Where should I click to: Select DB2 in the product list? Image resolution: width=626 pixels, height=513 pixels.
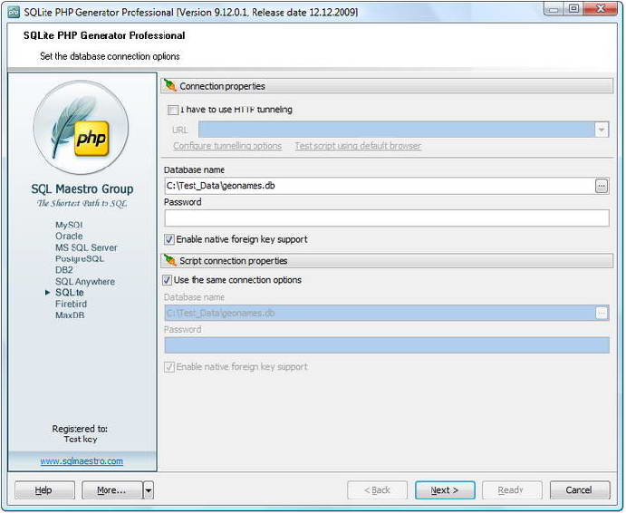click(64, 270)
